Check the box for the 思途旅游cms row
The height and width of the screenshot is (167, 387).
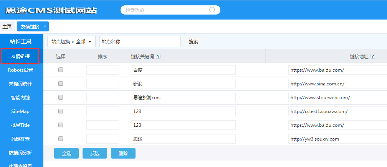61,98
